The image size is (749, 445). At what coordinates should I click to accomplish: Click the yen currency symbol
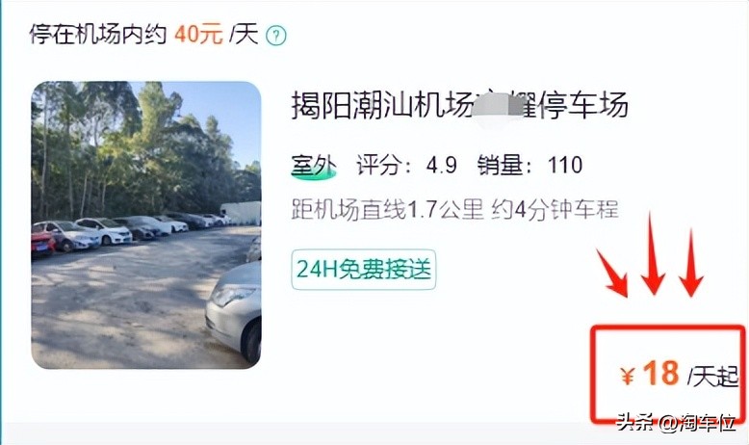tap(628, 377)
